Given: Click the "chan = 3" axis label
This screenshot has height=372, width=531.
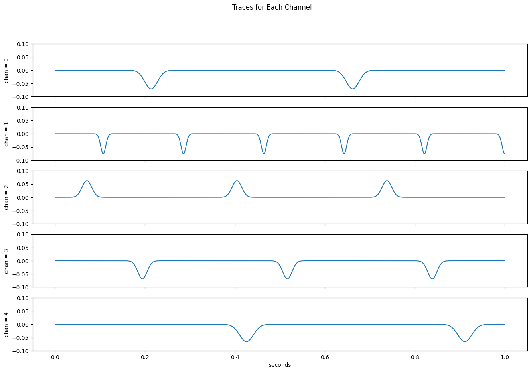Looking at the screenshot, I should coord(6,261).
